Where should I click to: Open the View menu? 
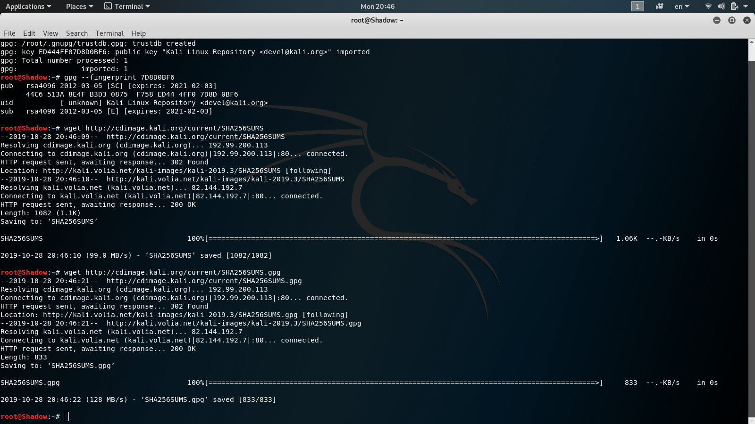tap(50, 33)
